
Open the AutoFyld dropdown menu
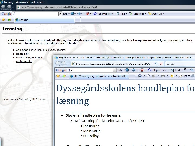[164, 14]
